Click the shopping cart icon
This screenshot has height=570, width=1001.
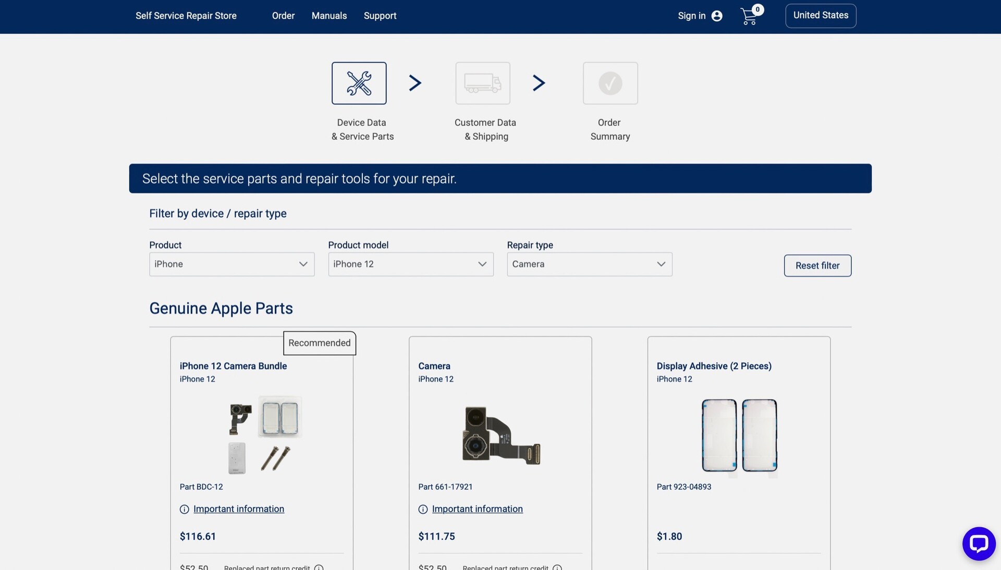pyautogui.click(x=749, y=17)
